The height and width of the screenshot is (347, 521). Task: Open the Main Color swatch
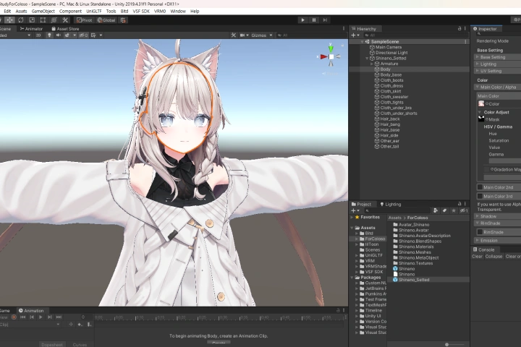(x=481, y=104)
